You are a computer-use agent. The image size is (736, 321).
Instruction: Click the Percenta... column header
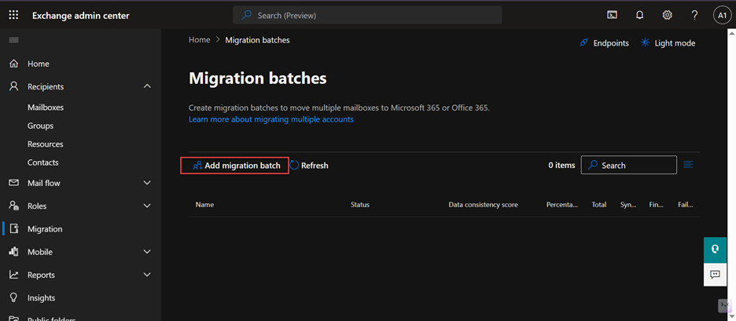562,205
